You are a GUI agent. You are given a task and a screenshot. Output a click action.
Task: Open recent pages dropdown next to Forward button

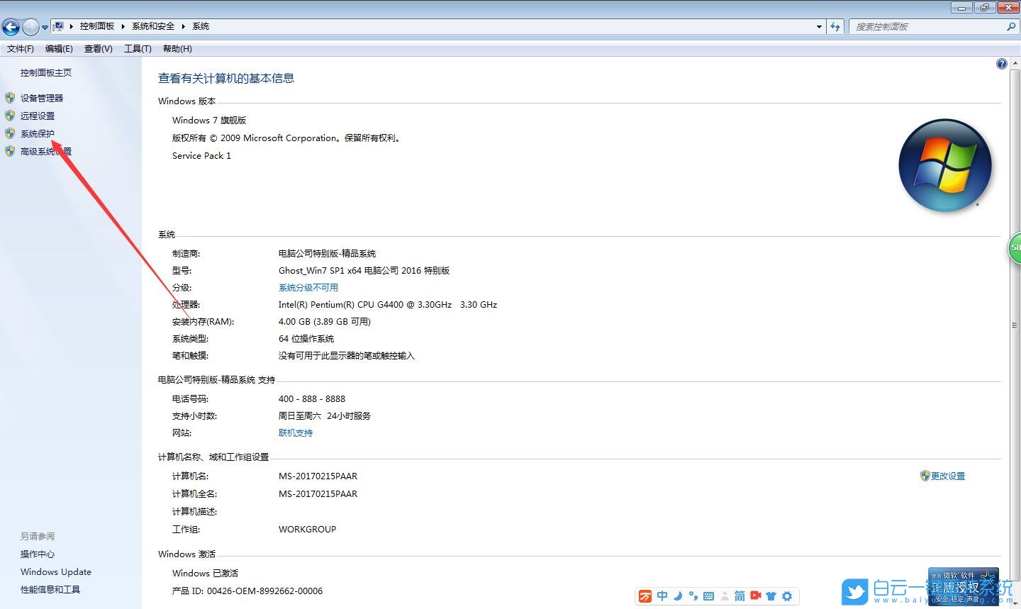(x=45, y=28)
